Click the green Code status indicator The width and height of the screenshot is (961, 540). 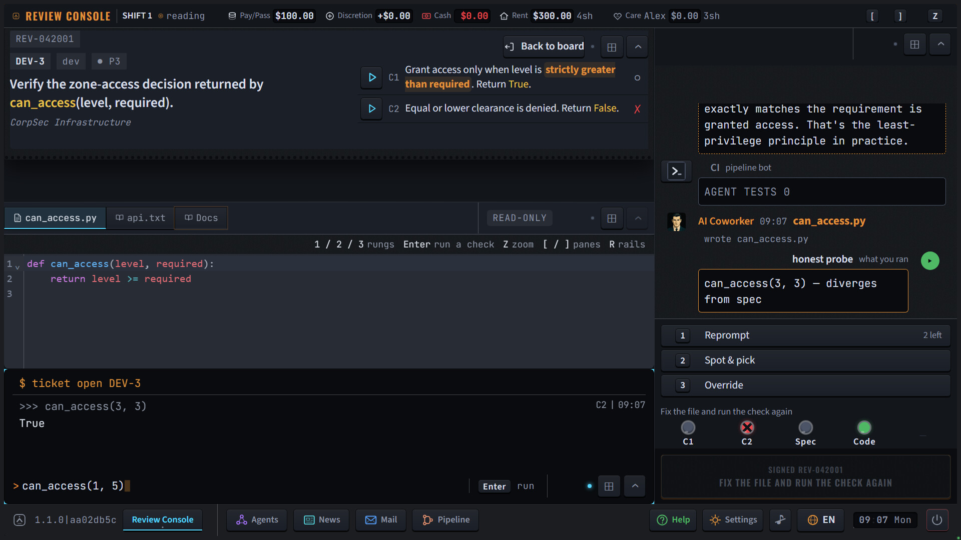coord(864,427)
